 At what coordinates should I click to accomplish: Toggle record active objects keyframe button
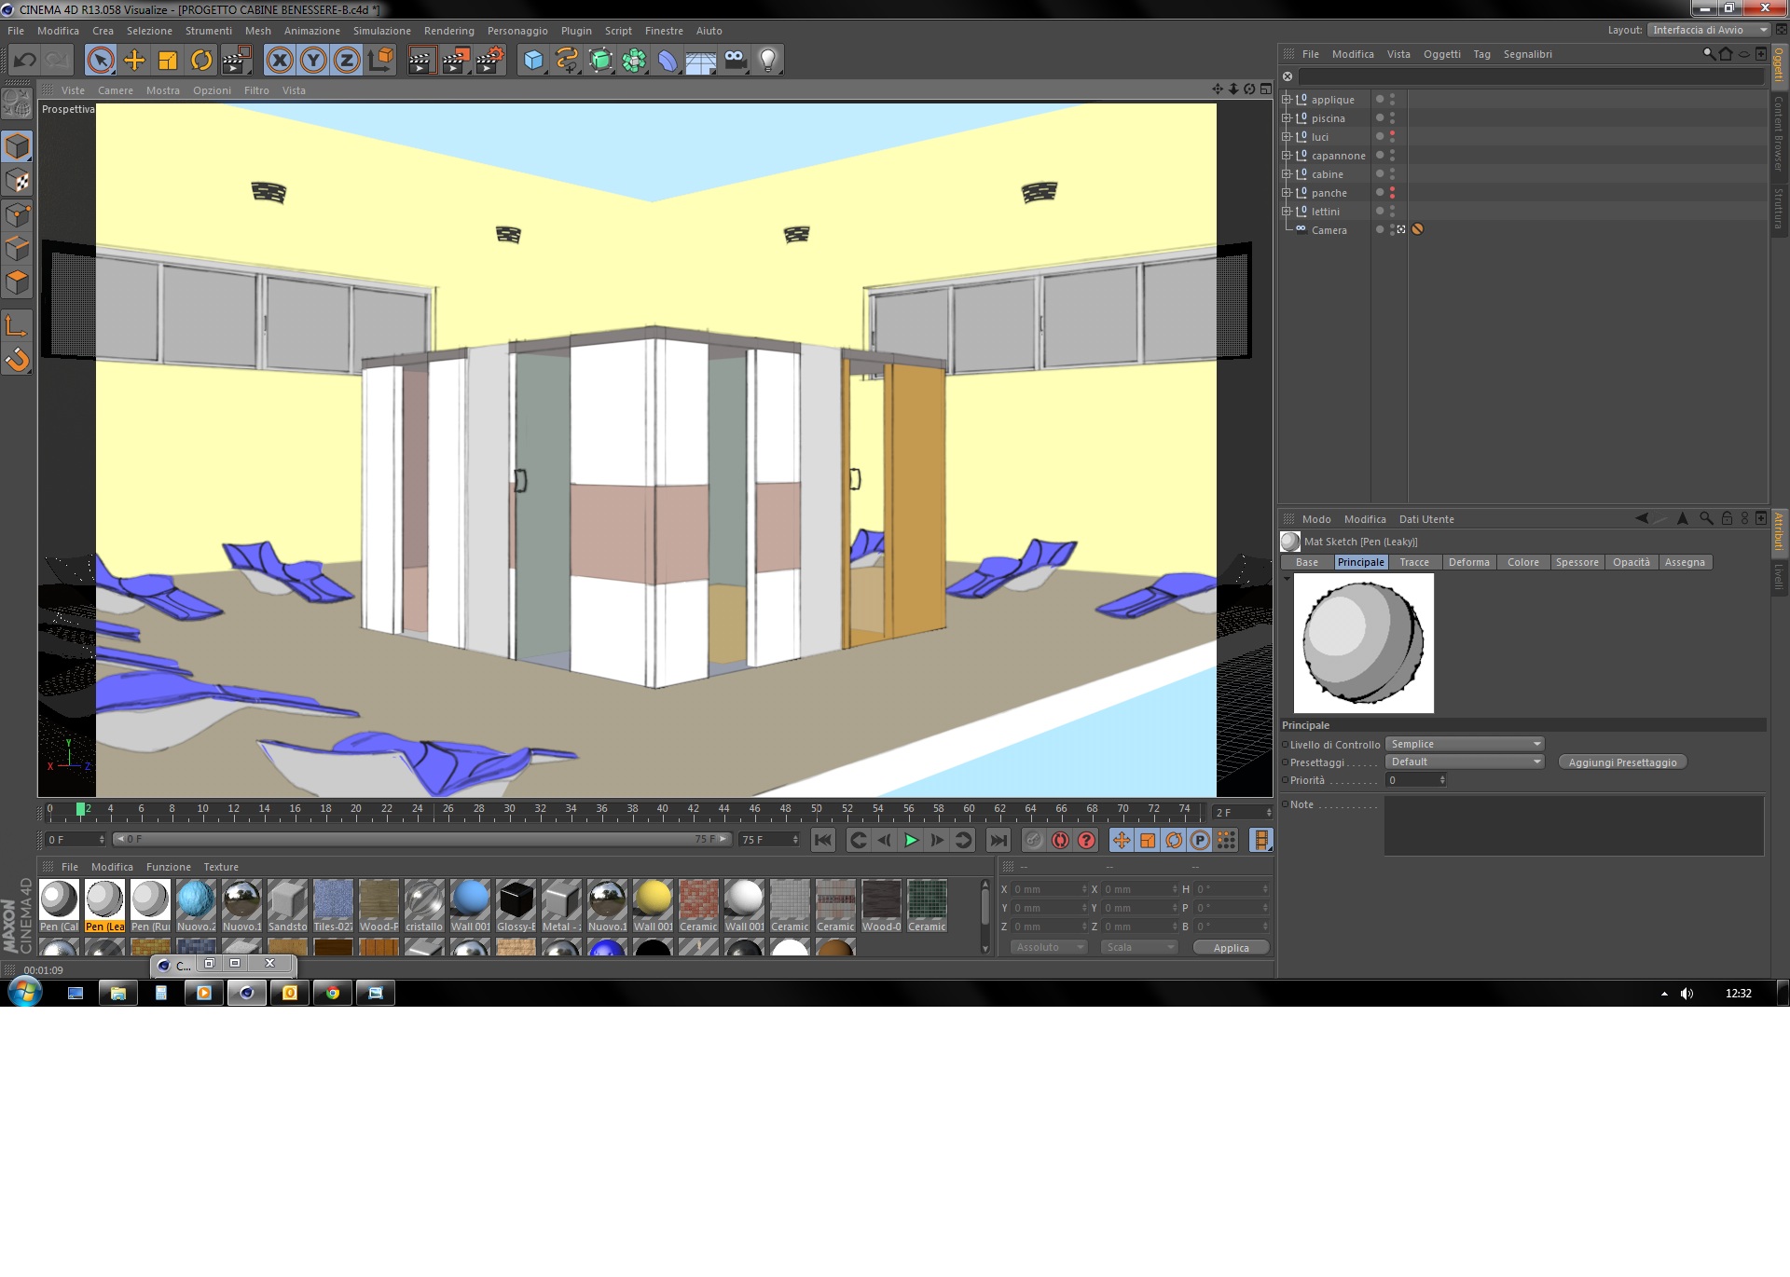(x=1033, y=840)
